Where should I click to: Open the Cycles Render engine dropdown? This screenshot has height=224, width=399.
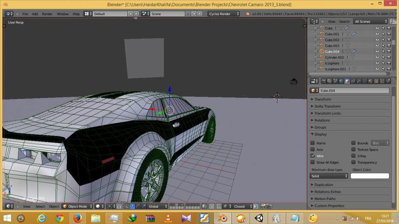point(223,14)
